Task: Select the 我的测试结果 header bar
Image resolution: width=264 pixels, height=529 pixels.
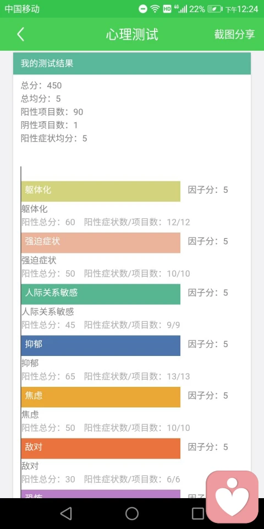Action: [132, 63]
